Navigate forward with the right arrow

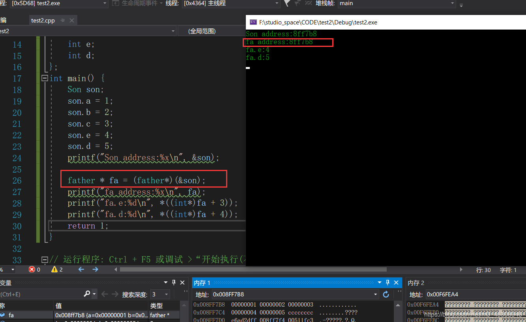(x=95, y=270)
